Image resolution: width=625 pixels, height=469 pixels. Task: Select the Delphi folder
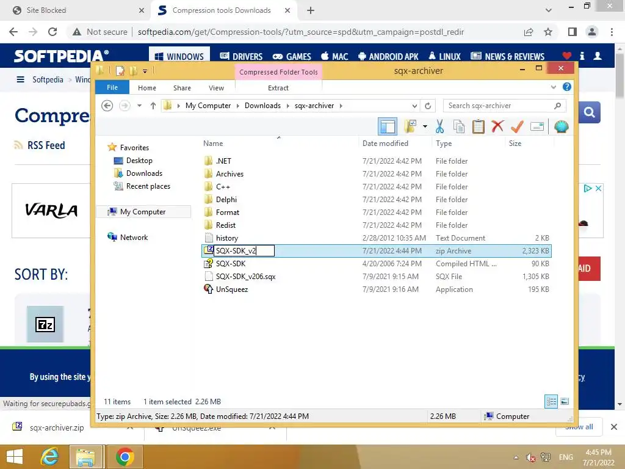(377, 200)
